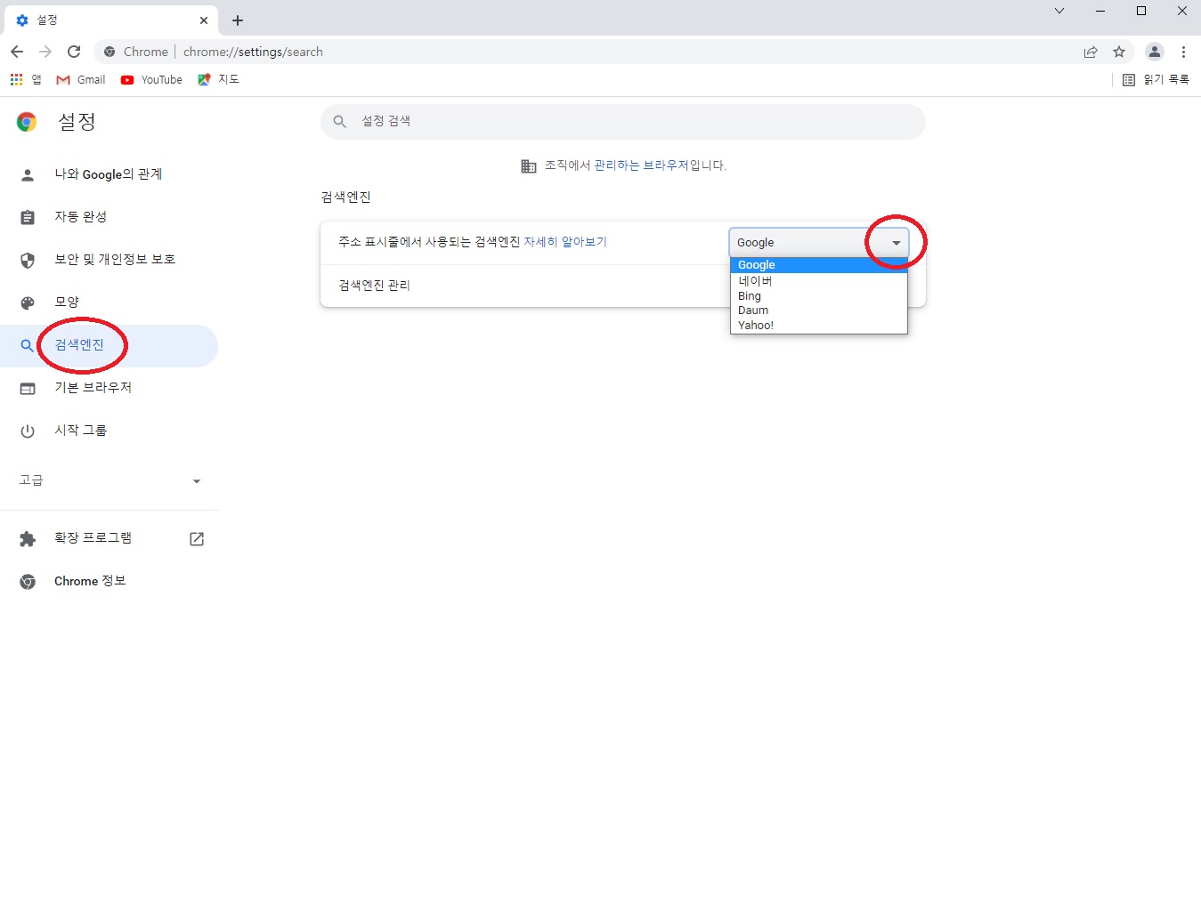Open the Chrome three-dot menu
The image size is (1201, 919).
pos(1183,52)
